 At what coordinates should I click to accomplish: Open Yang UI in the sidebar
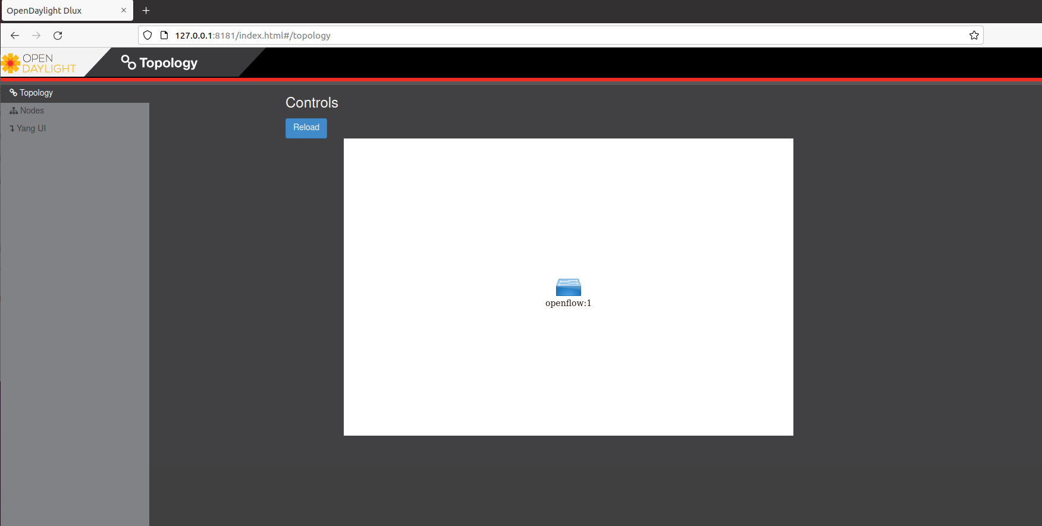tap(75, 128)
